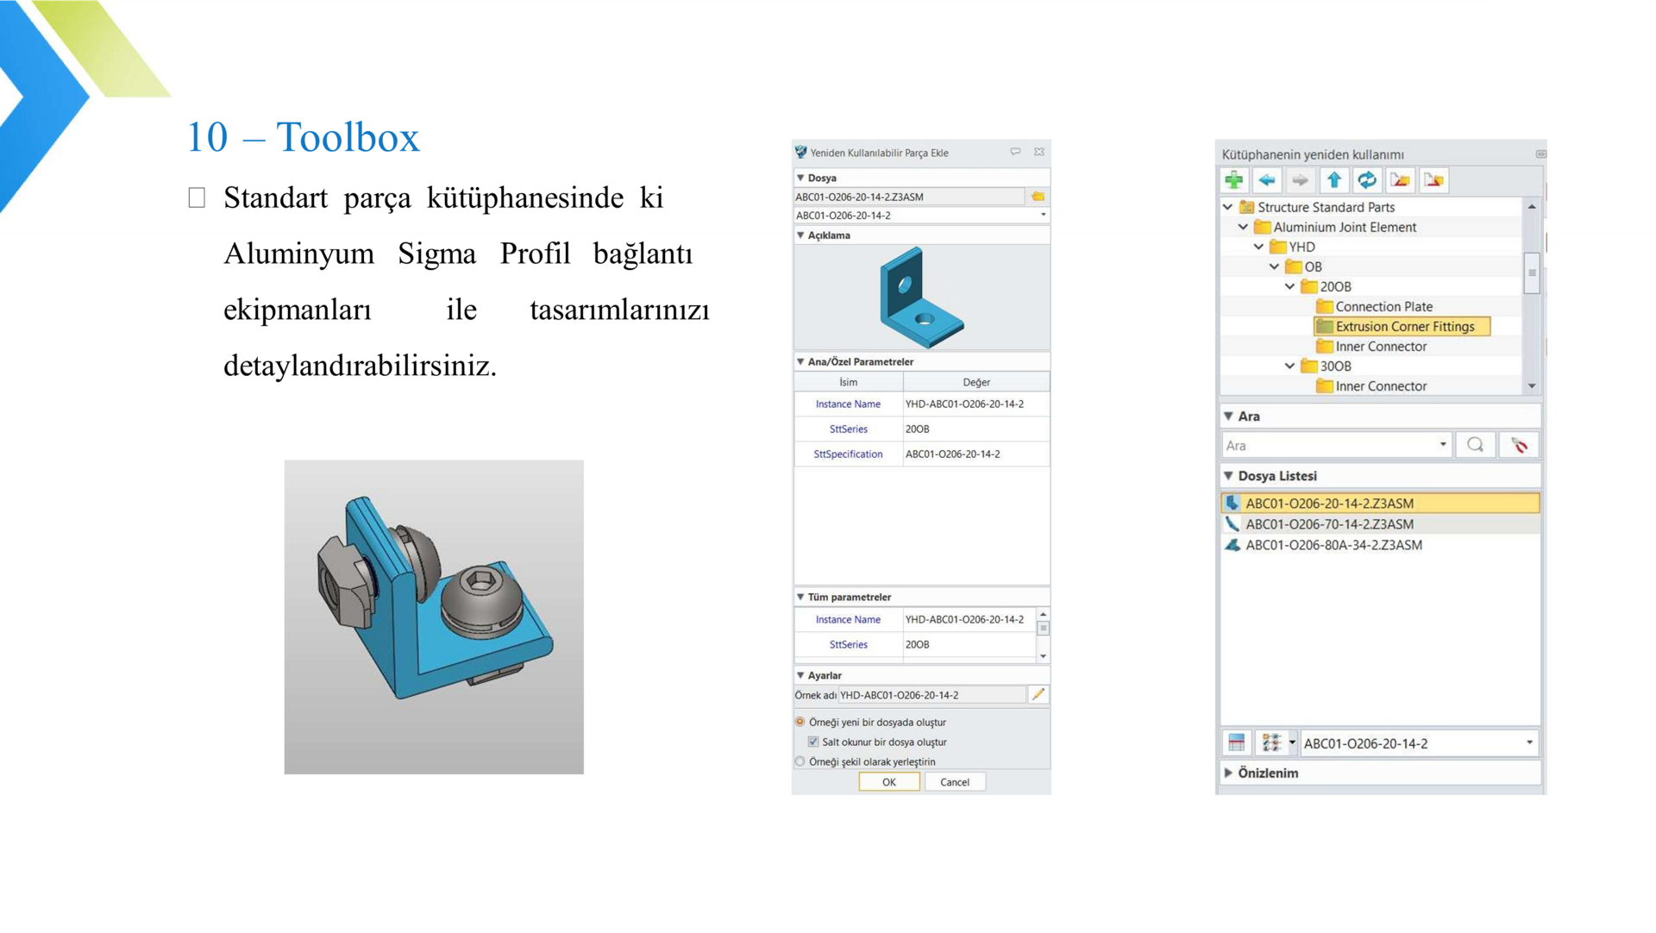Viewport: 1656px width, 933px height.
Task: Click the search magnifier icon
Action: pyautogui.click(x=1475, y=445)
